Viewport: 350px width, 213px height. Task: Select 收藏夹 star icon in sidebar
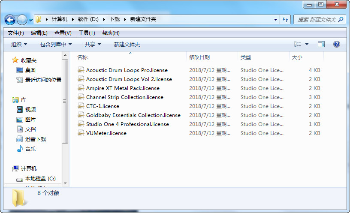[x=15, y=60]
